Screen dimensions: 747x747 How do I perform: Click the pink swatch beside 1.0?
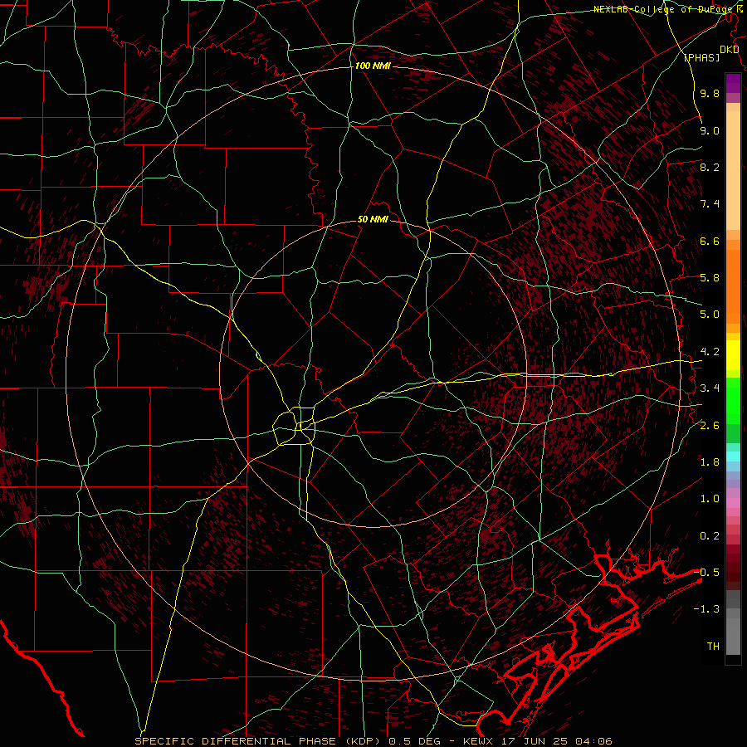click(733, 503)
